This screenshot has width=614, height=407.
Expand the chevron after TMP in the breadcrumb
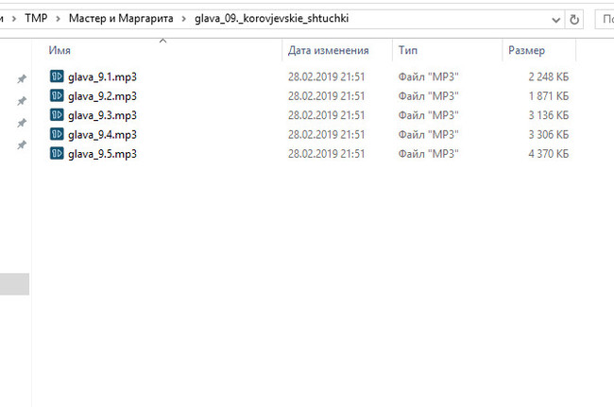point(58,18)
